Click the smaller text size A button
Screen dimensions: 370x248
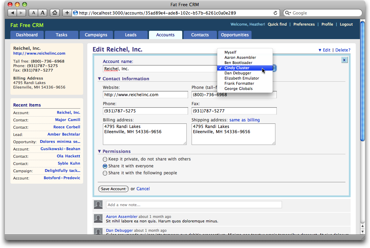(x=33, y=13)
